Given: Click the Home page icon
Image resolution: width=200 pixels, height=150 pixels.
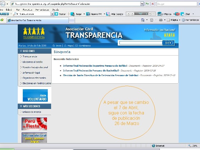Looking at the screenshot, I should (143, 20).
